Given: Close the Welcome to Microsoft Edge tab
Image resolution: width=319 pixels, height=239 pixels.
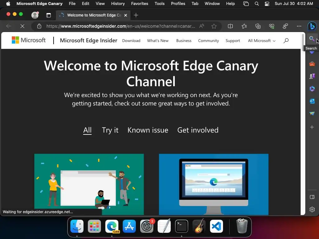Looking at the screenshot, I should pos(126,15).
